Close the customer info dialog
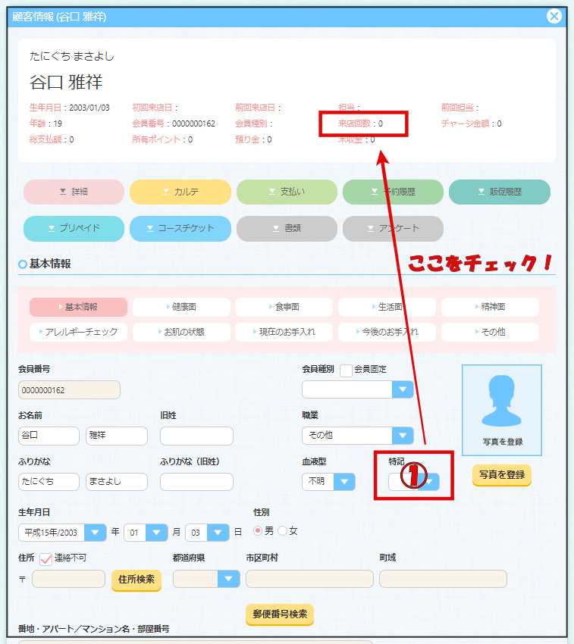The height and width of the screenshot is (644, 574). coord(554,16)
